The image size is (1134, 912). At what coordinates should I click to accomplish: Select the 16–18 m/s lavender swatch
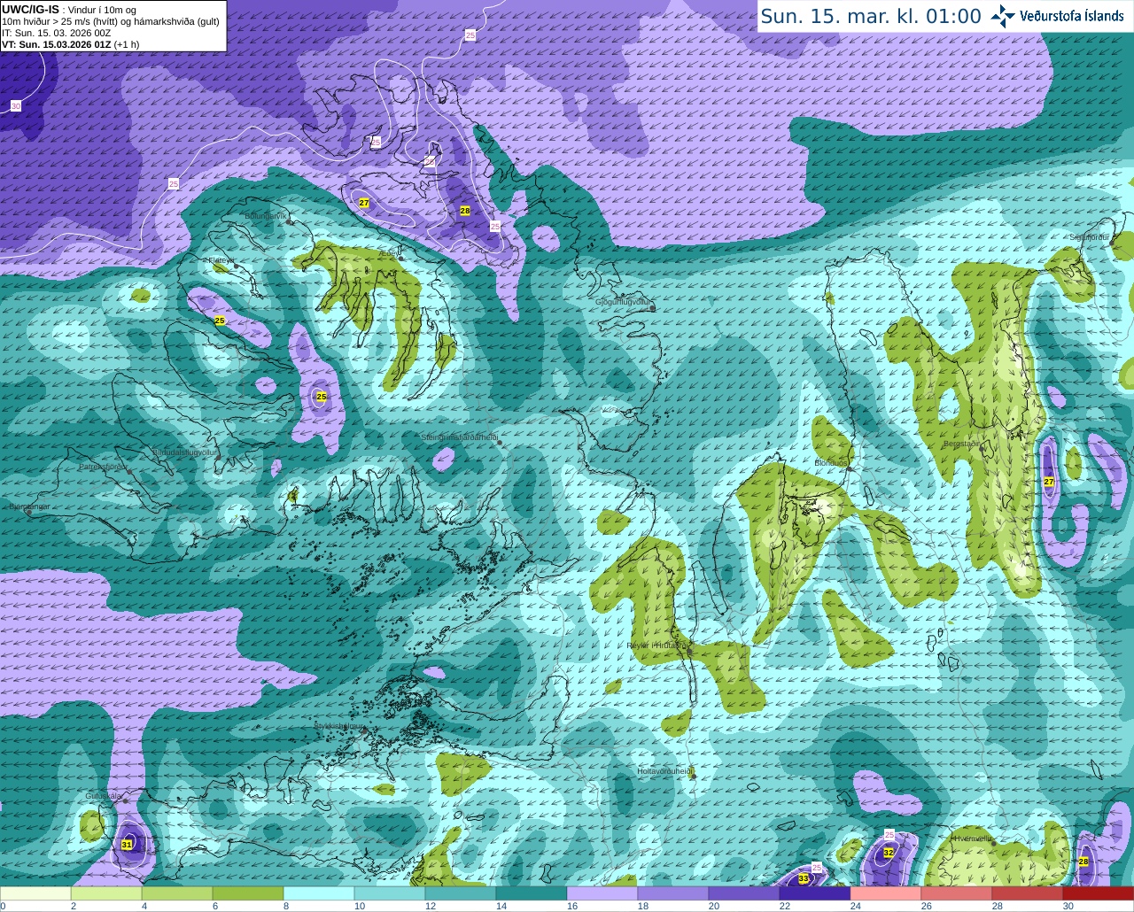(602, 893)
